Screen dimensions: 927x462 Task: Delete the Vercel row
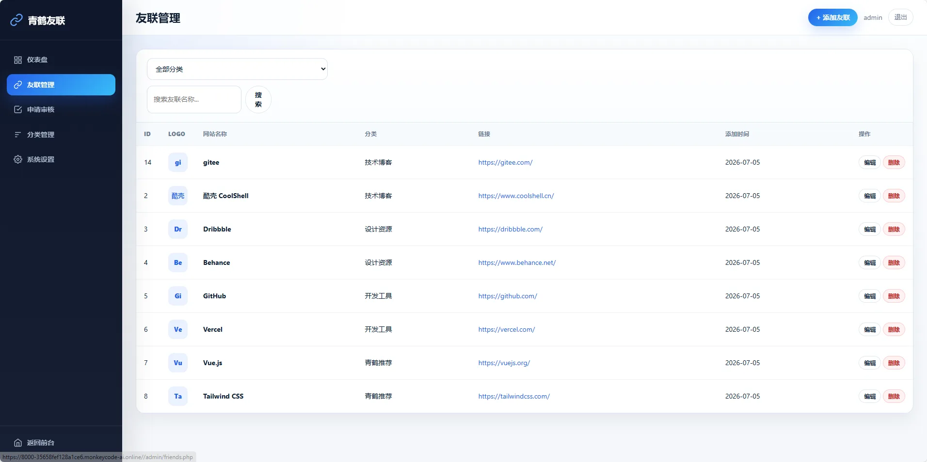(894, 329)
